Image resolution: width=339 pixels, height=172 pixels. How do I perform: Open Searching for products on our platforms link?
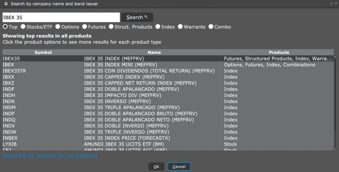(x=50, y=155)
